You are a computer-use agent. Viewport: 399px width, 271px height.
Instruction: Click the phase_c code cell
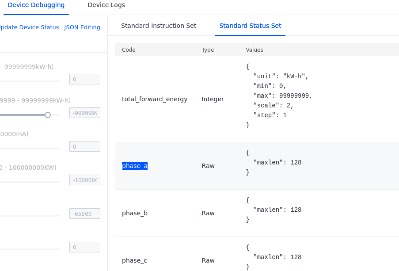[x=134, y=260]
